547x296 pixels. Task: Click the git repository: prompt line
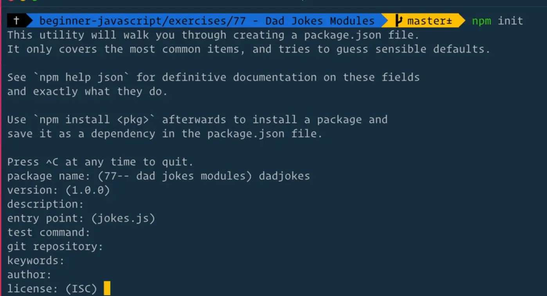pyautogui.click(x=55, y=246)
